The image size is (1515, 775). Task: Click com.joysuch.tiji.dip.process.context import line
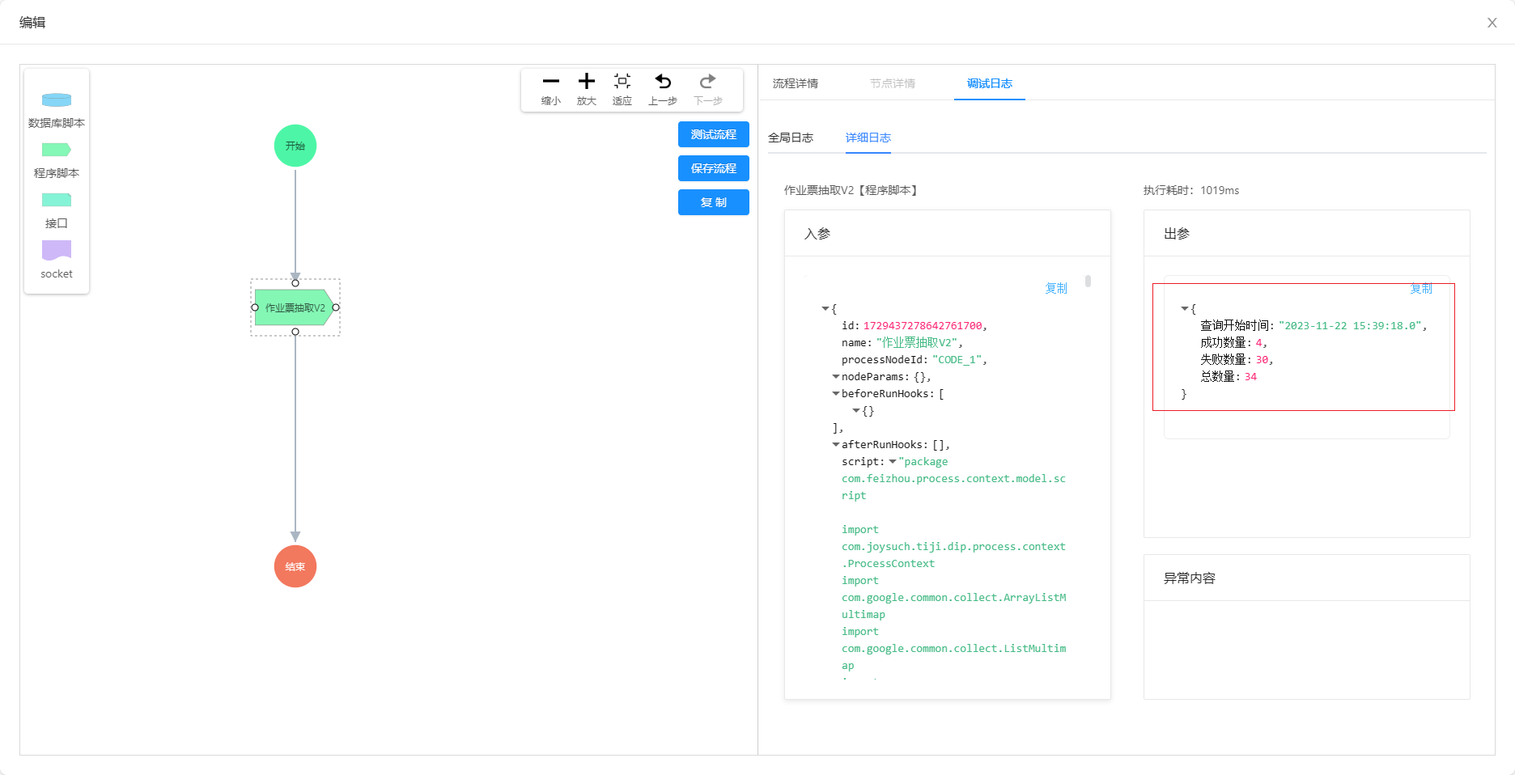pos(953,547)
